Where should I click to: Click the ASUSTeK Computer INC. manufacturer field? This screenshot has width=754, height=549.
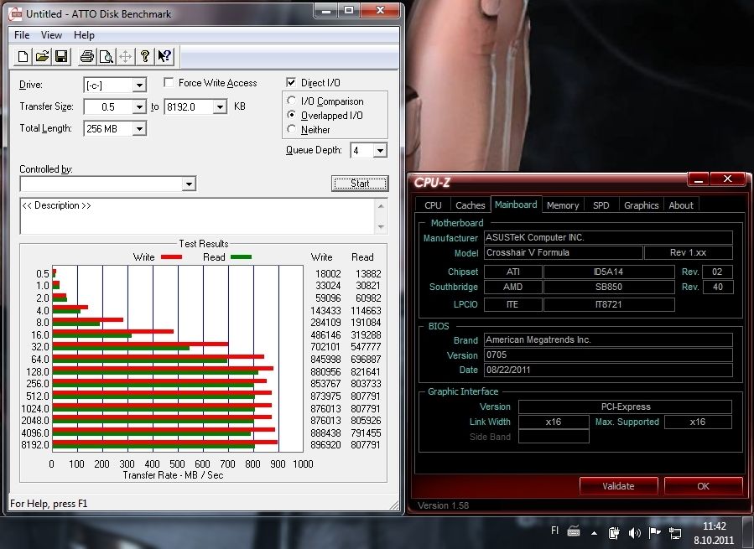click(608, 237)
